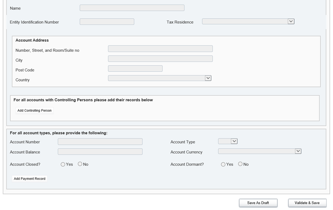Expand the Country dropdown list
Viewport: 333px width, 210px height.
pyautogui.click(x=160, y=78)
